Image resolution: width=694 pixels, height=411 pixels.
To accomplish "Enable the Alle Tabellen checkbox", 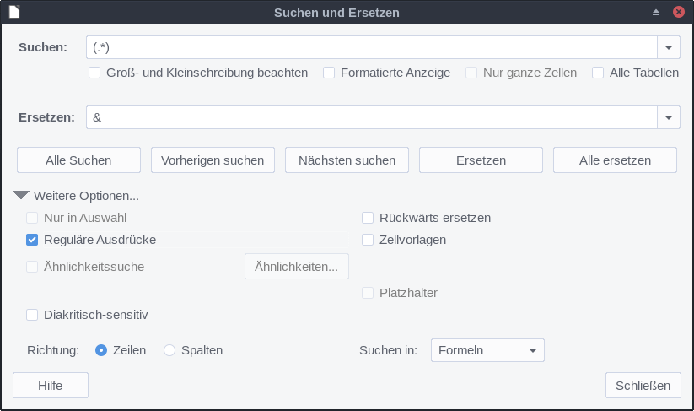I will click(x=598, y=73).
